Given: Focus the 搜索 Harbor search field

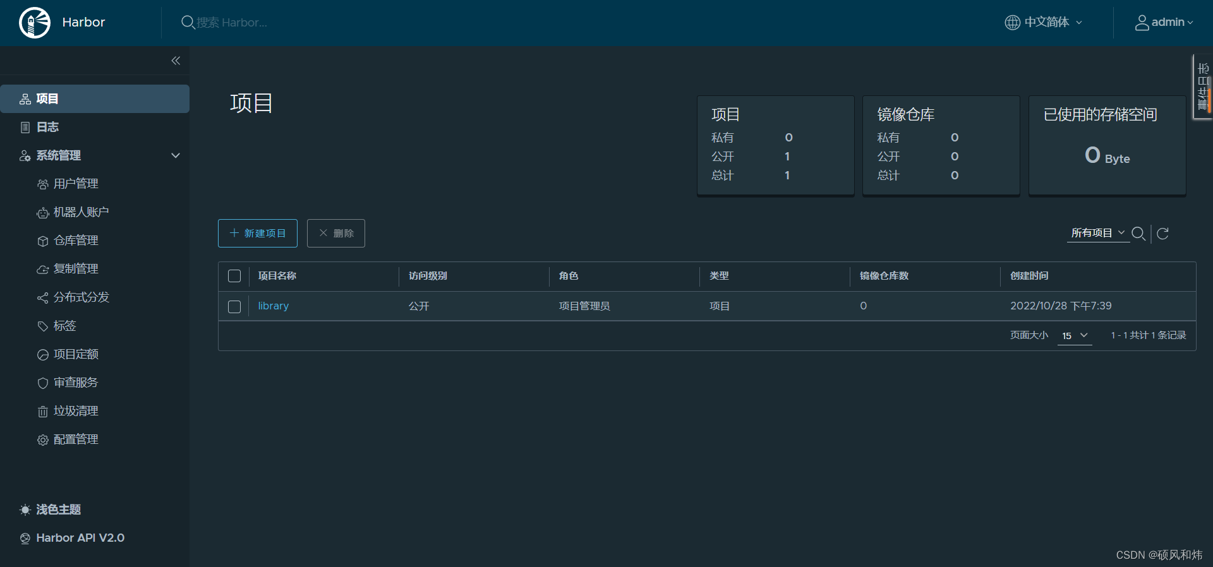Looking at the screenshot, I should pos(232,23).
